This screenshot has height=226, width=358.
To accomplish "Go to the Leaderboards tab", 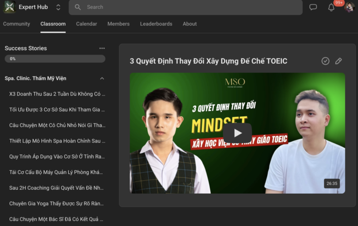I will 156,24.
